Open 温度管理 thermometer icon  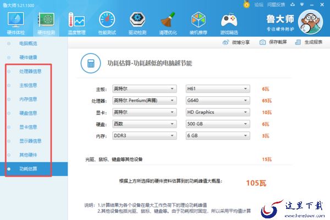[x=76, y=23]
